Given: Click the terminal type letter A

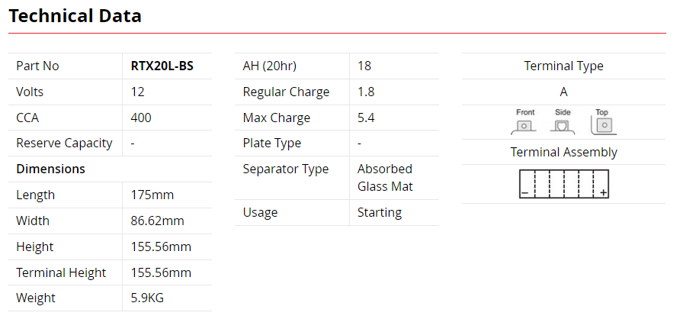Looking at the screenshot, I should tap(563, 92).
